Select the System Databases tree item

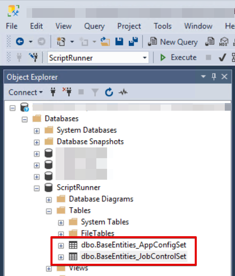click(x=87, y=130)
